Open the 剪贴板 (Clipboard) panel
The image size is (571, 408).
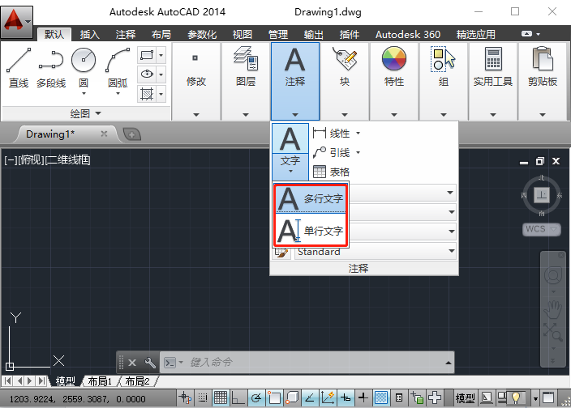point(543,81)
